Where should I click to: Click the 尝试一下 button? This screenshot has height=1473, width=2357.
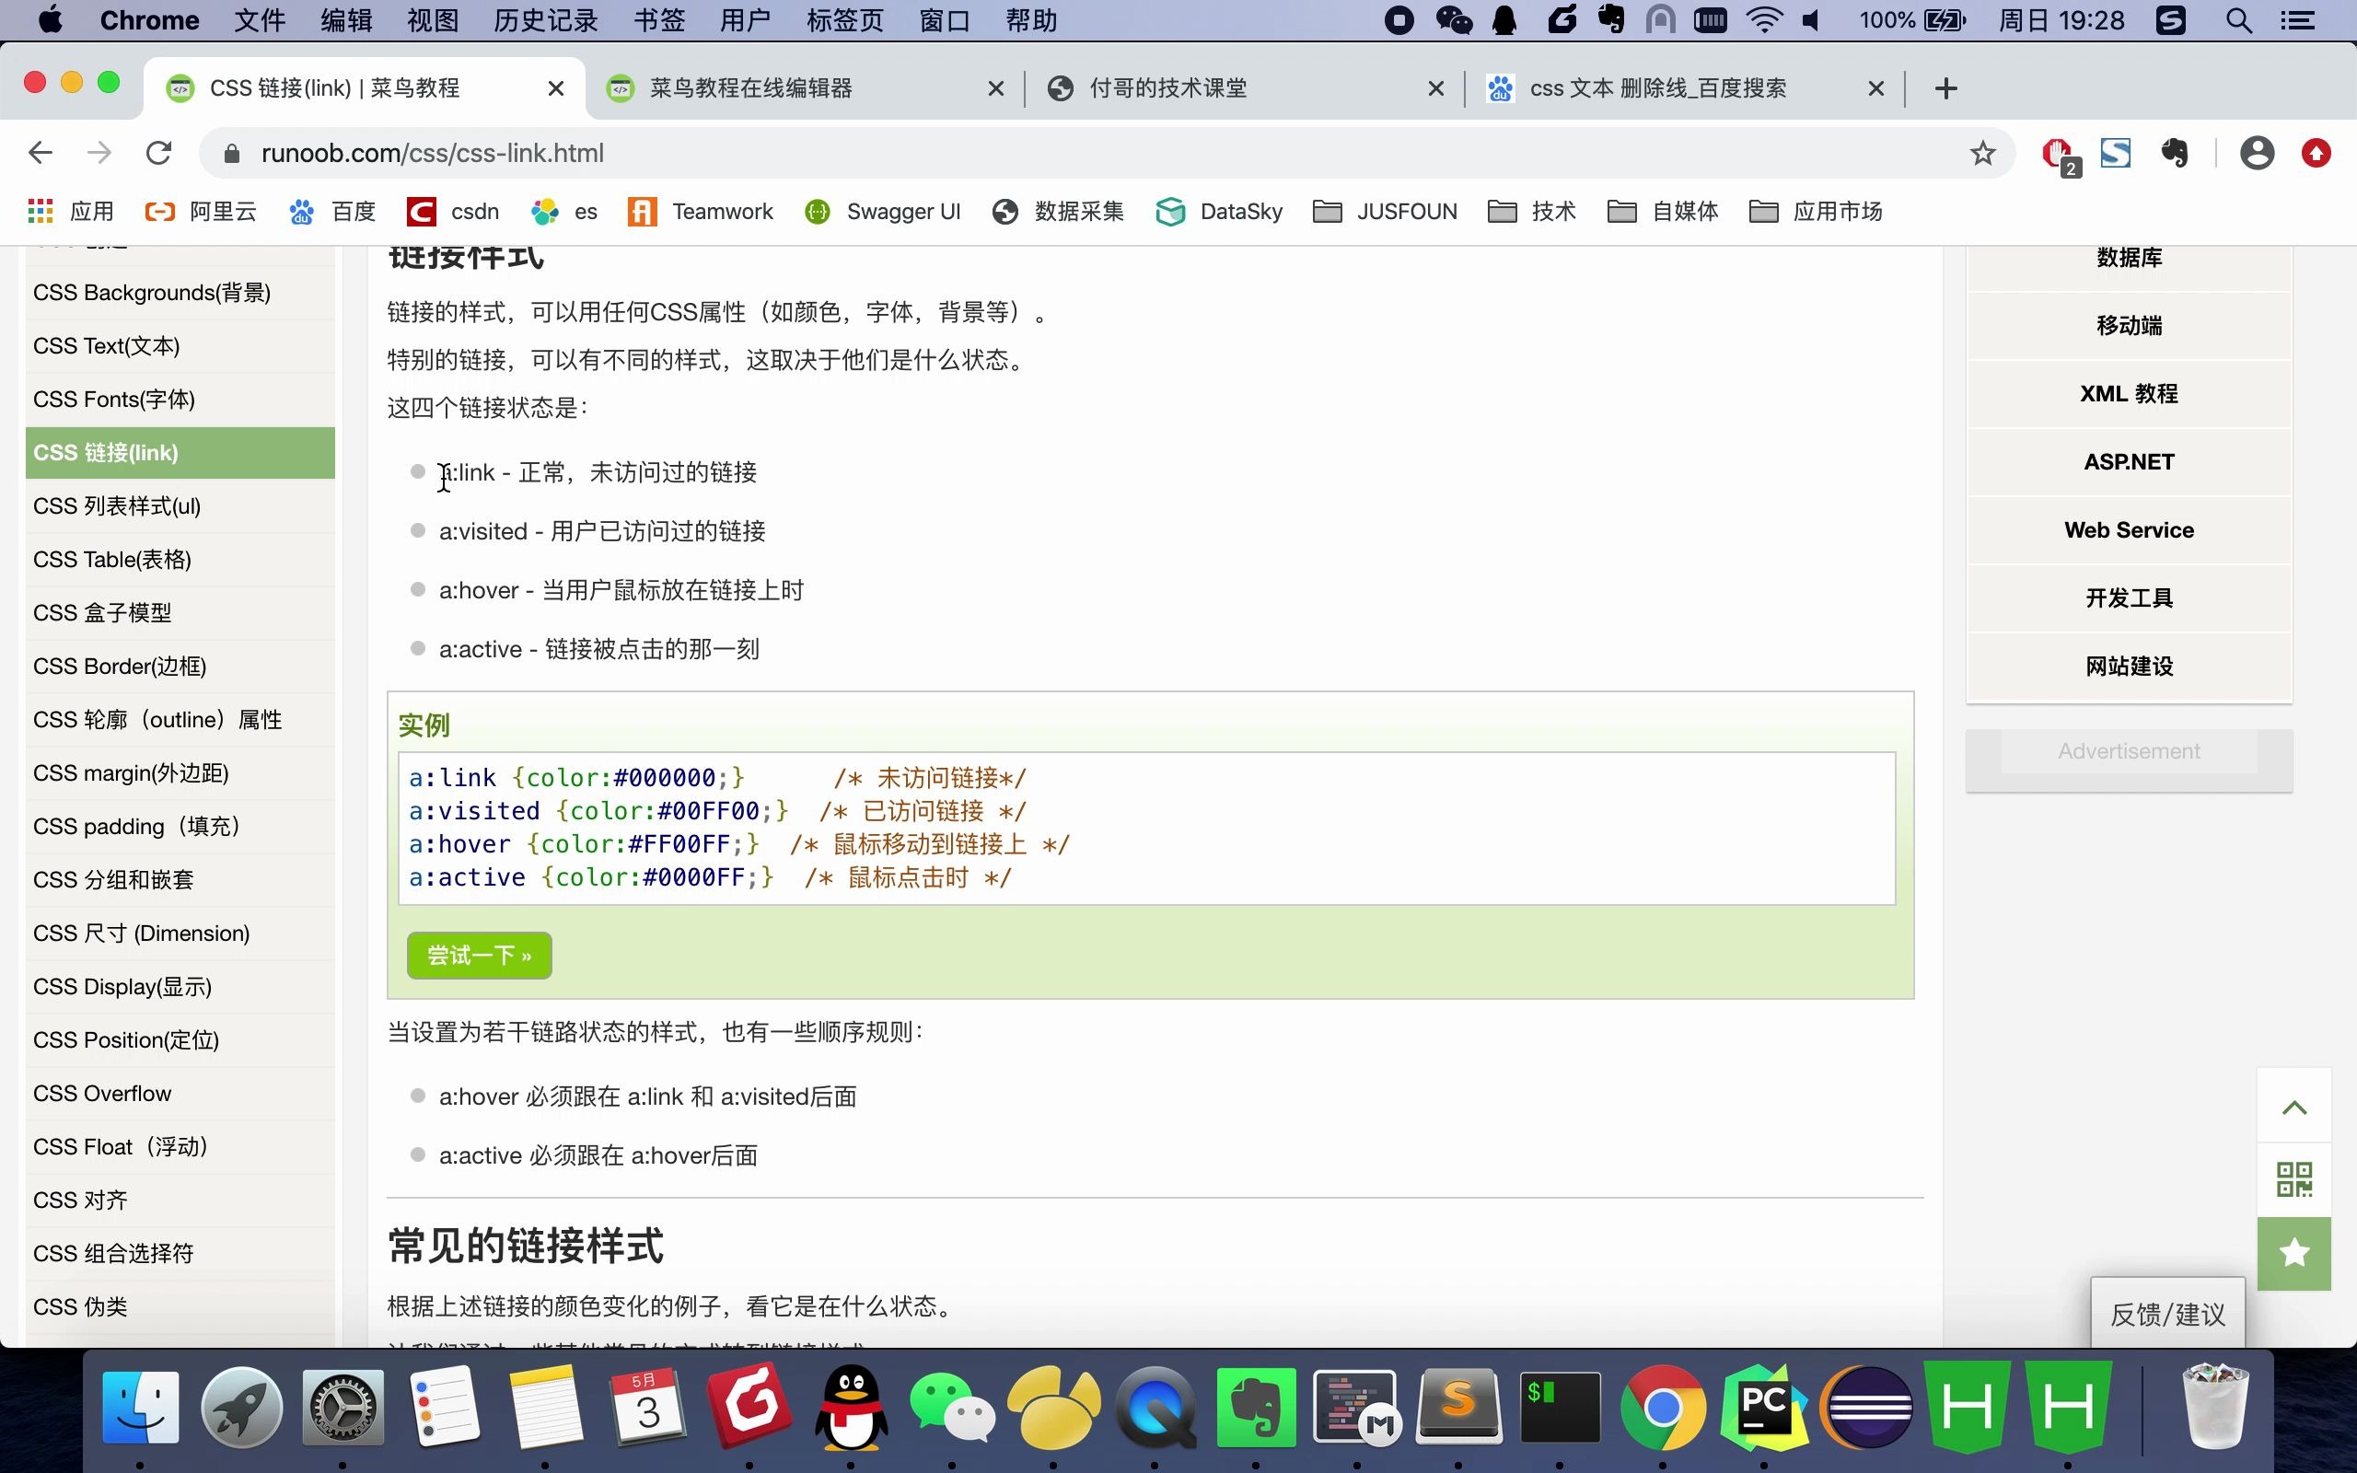coord(479,956)
